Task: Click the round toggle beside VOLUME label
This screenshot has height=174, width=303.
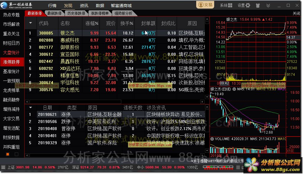Action: coord(212,139)
